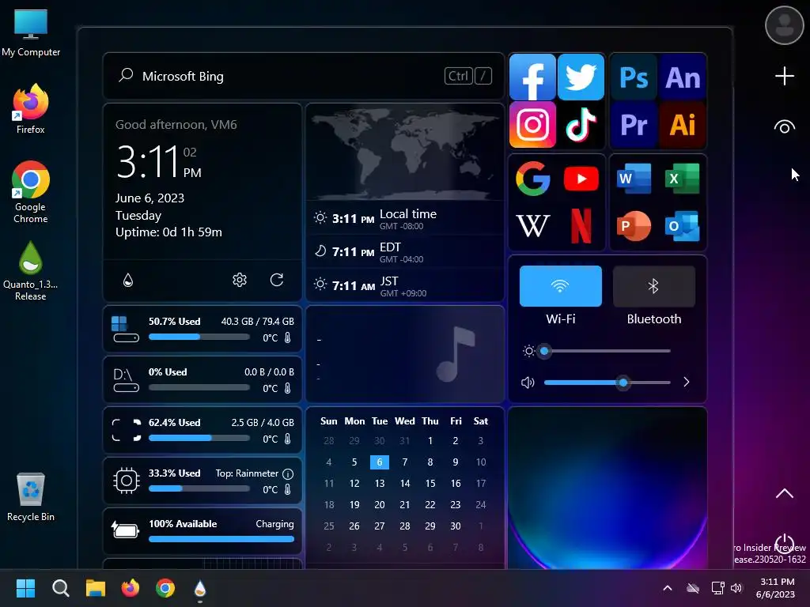Click the JST time zone row

click(404, 285)
